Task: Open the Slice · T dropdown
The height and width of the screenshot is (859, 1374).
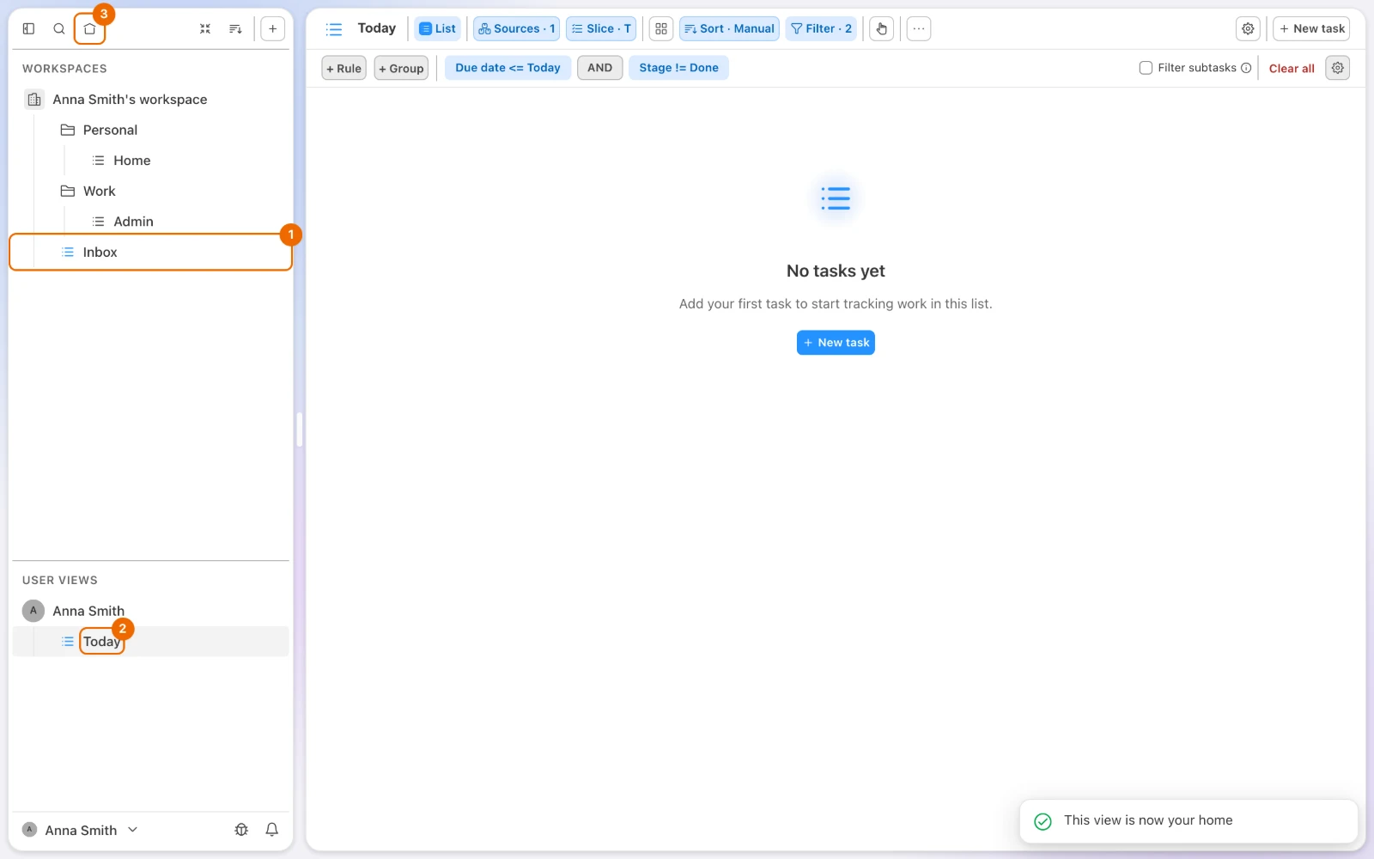Action: (x=601, y=28)
